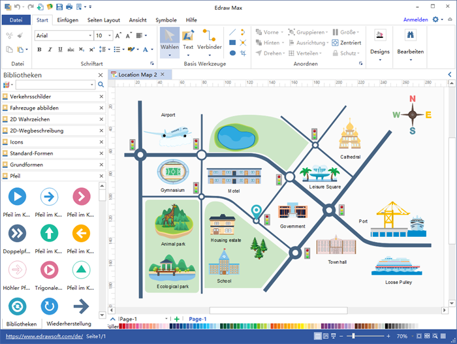The width and height of the screenshot is (457, 344).
Task: Click the save icon in quick access toolbar
Action: [59, 7]
